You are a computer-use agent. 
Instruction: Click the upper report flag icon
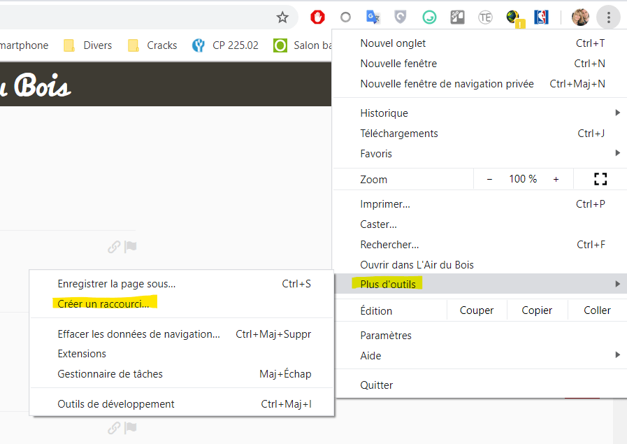pyautogui.click(x=130, y=247)
